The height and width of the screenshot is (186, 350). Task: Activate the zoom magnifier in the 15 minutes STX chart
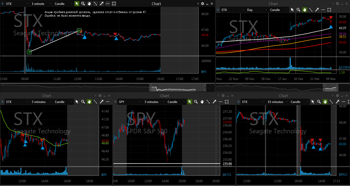tap(319, 102)
